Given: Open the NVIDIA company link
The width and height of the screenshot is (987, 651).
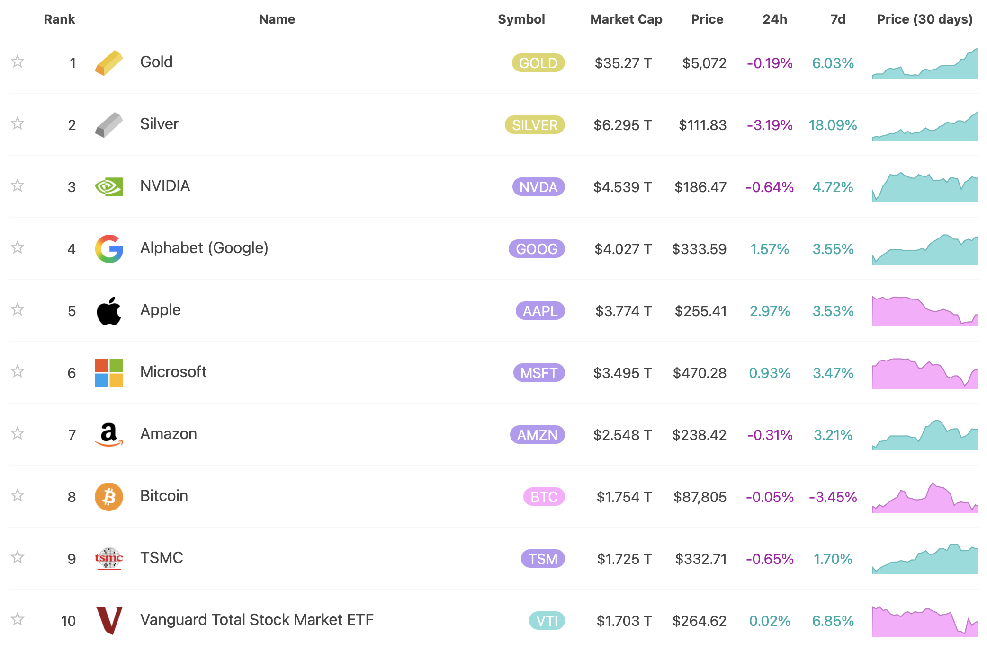Looking at the screenshot, I should [x=165, y=186].
